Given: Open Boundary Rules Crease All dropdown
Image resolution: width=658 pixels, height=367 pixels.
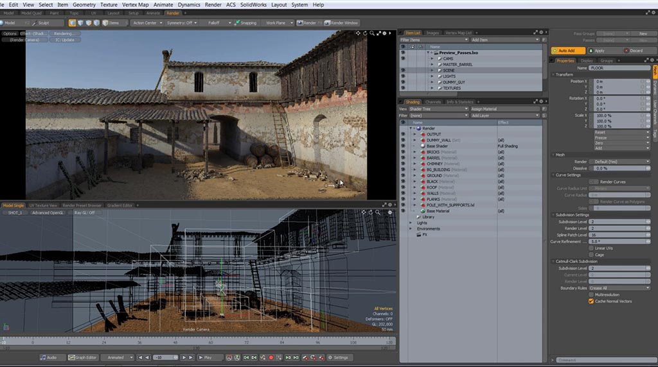Looking at the screenshot, I should tap(619, 288).
